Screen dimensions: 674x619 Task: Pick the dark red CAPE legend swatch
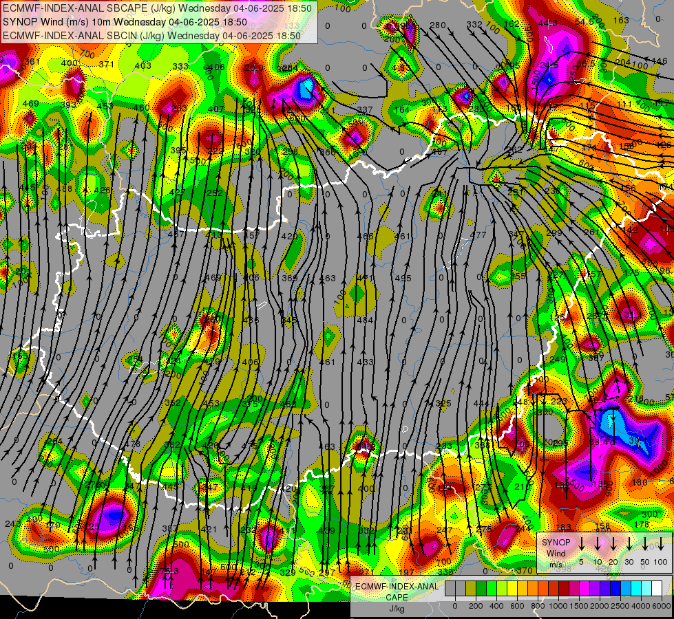564,589
